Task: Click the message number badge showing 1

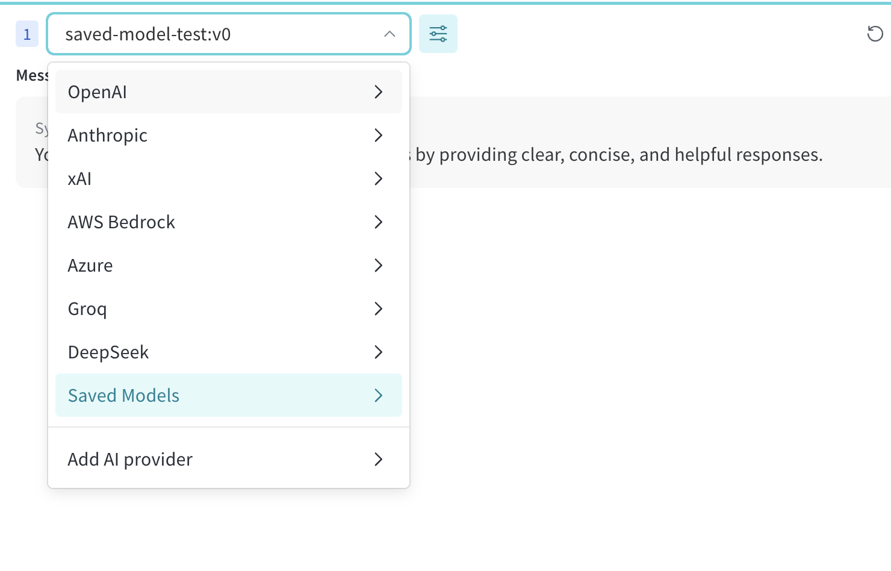Action: pyautogui.click(x=26, y=34)
